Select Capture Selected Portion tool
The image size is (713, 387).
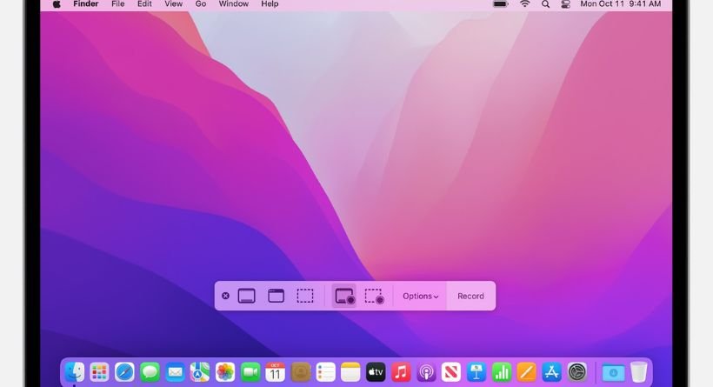[305, 296]
